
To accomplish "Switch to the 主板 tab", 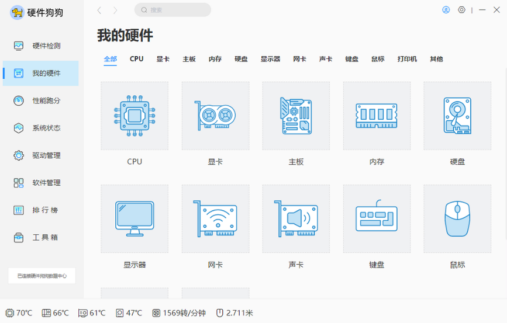I will [x=189, y=59].
